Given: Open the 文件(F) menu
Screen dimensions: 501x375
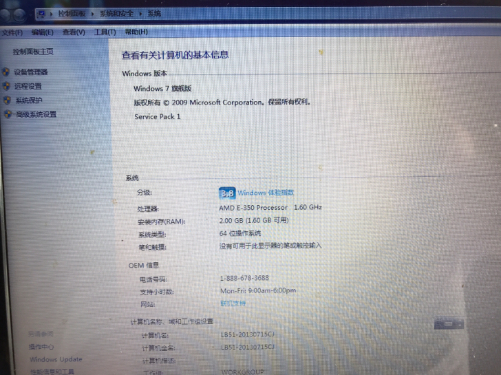Looking at the screenshot, I should tap(12, 32).
